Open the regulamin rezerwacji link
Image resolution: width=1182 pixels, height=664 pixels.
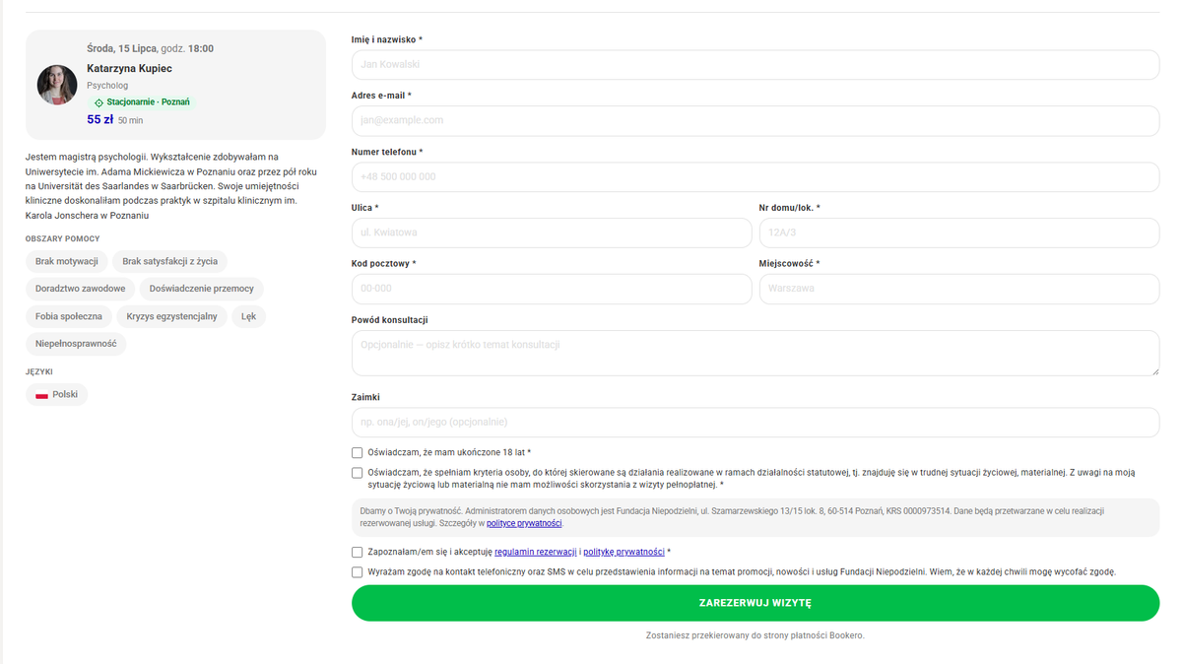click(535, 553)
